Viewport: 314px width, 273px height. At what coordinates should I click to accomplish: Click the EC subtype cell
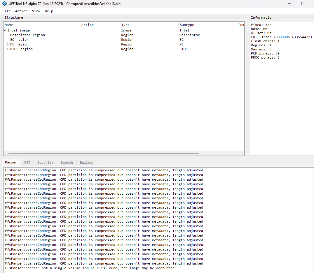182,40
